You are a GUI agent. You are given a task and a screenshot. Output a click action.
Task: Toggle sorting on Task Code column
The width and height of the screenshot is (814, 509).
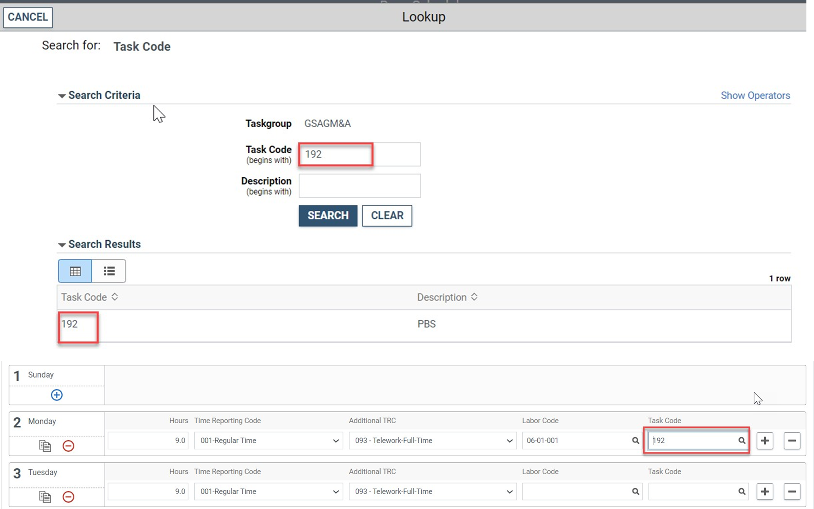[x=115, y=297]
